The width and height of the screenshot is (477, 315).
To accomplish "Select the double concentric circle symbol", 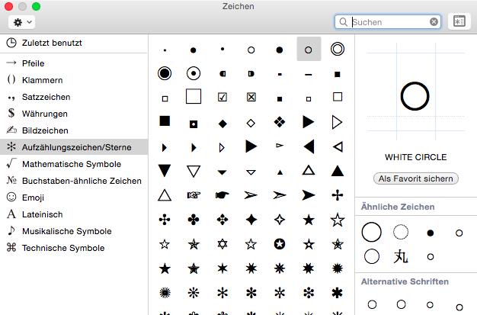I will (338, 49).
